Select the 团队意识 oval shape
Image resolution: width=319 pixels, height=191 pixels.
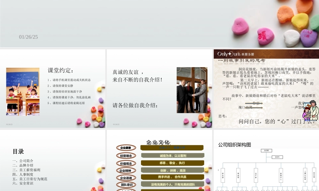(127, 185)
